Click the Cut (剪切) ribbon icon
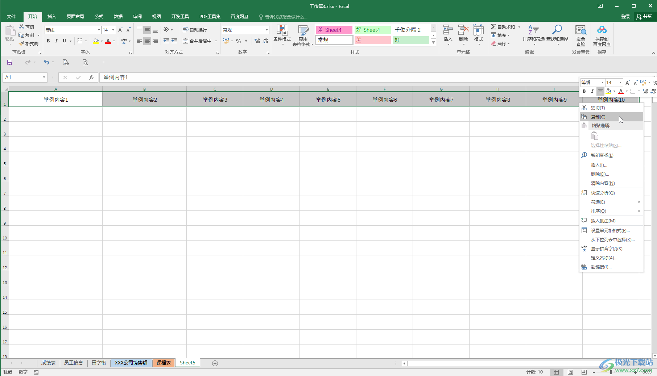This screenshot has width=657, height=376. (x=22, y=27)
